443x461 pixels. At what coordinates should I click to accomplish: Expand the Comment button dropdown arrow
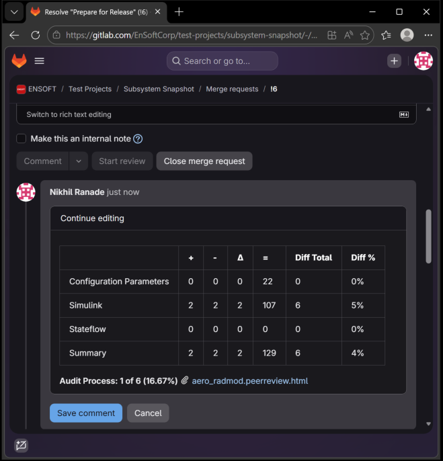click(79, 161)
